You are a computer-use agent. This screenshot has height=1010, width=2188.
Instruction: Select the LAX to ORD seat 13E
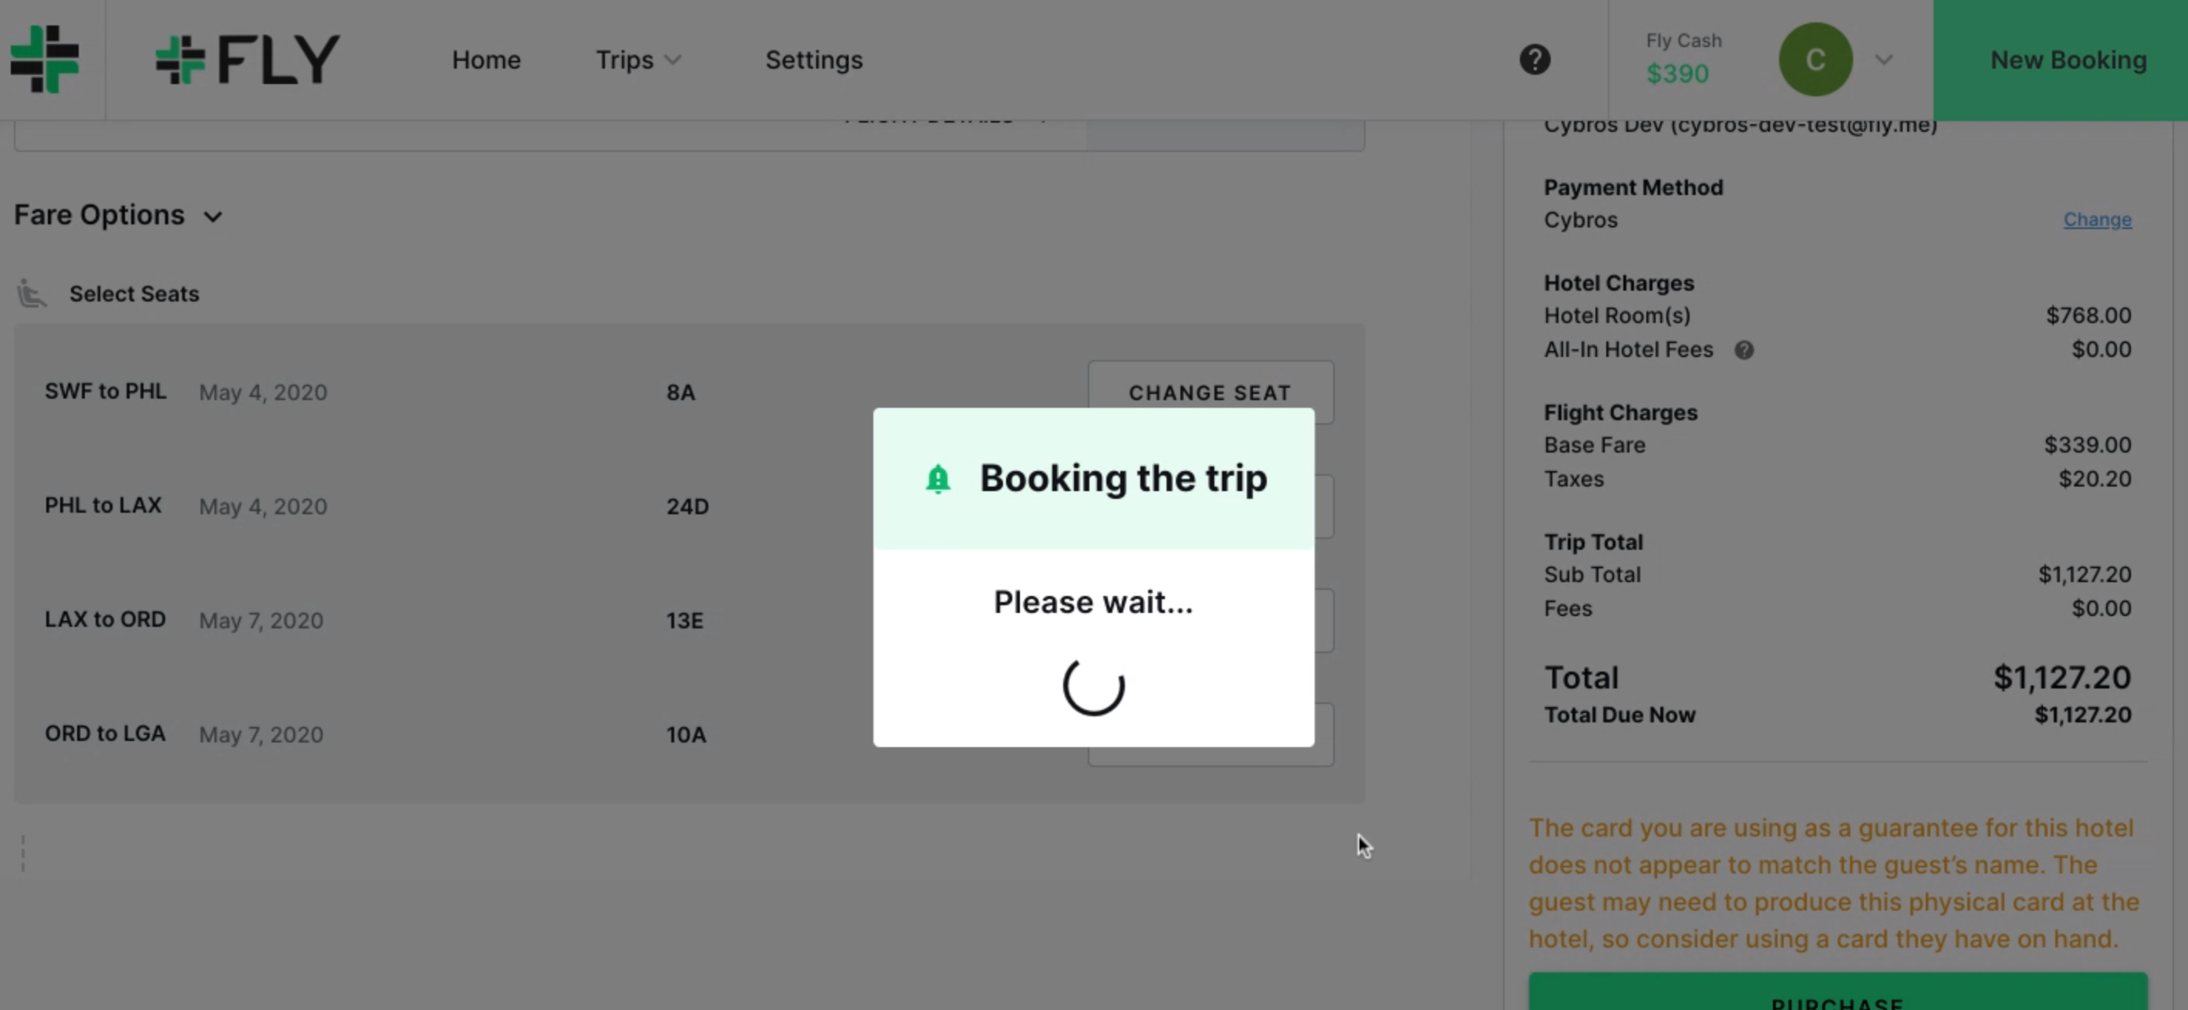click(x=684, y=621)
